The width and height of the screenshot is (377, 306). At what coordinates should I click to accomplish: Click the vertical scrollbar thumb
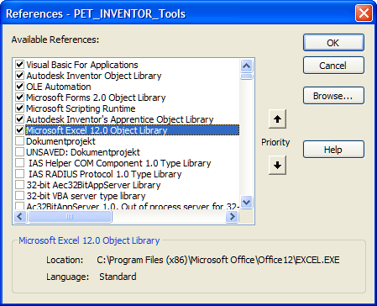point(247,76)
